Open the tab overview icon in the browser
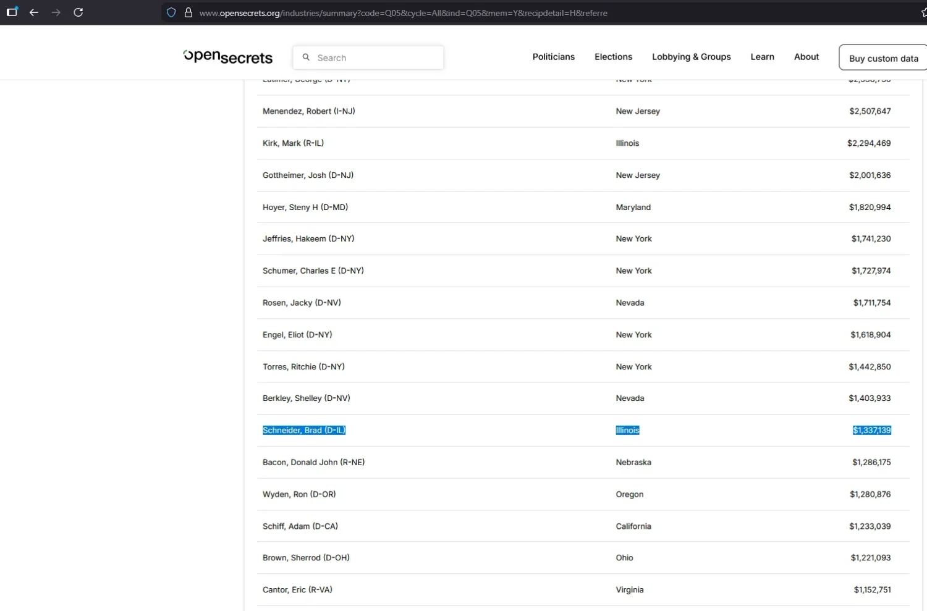Image resolution: width=927 pixels, height=611 pixels. tap(12, 12)
